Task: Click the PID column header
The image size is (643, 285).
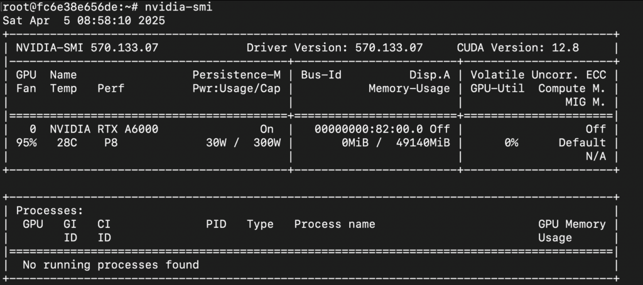Action: [x=216, y=224]
